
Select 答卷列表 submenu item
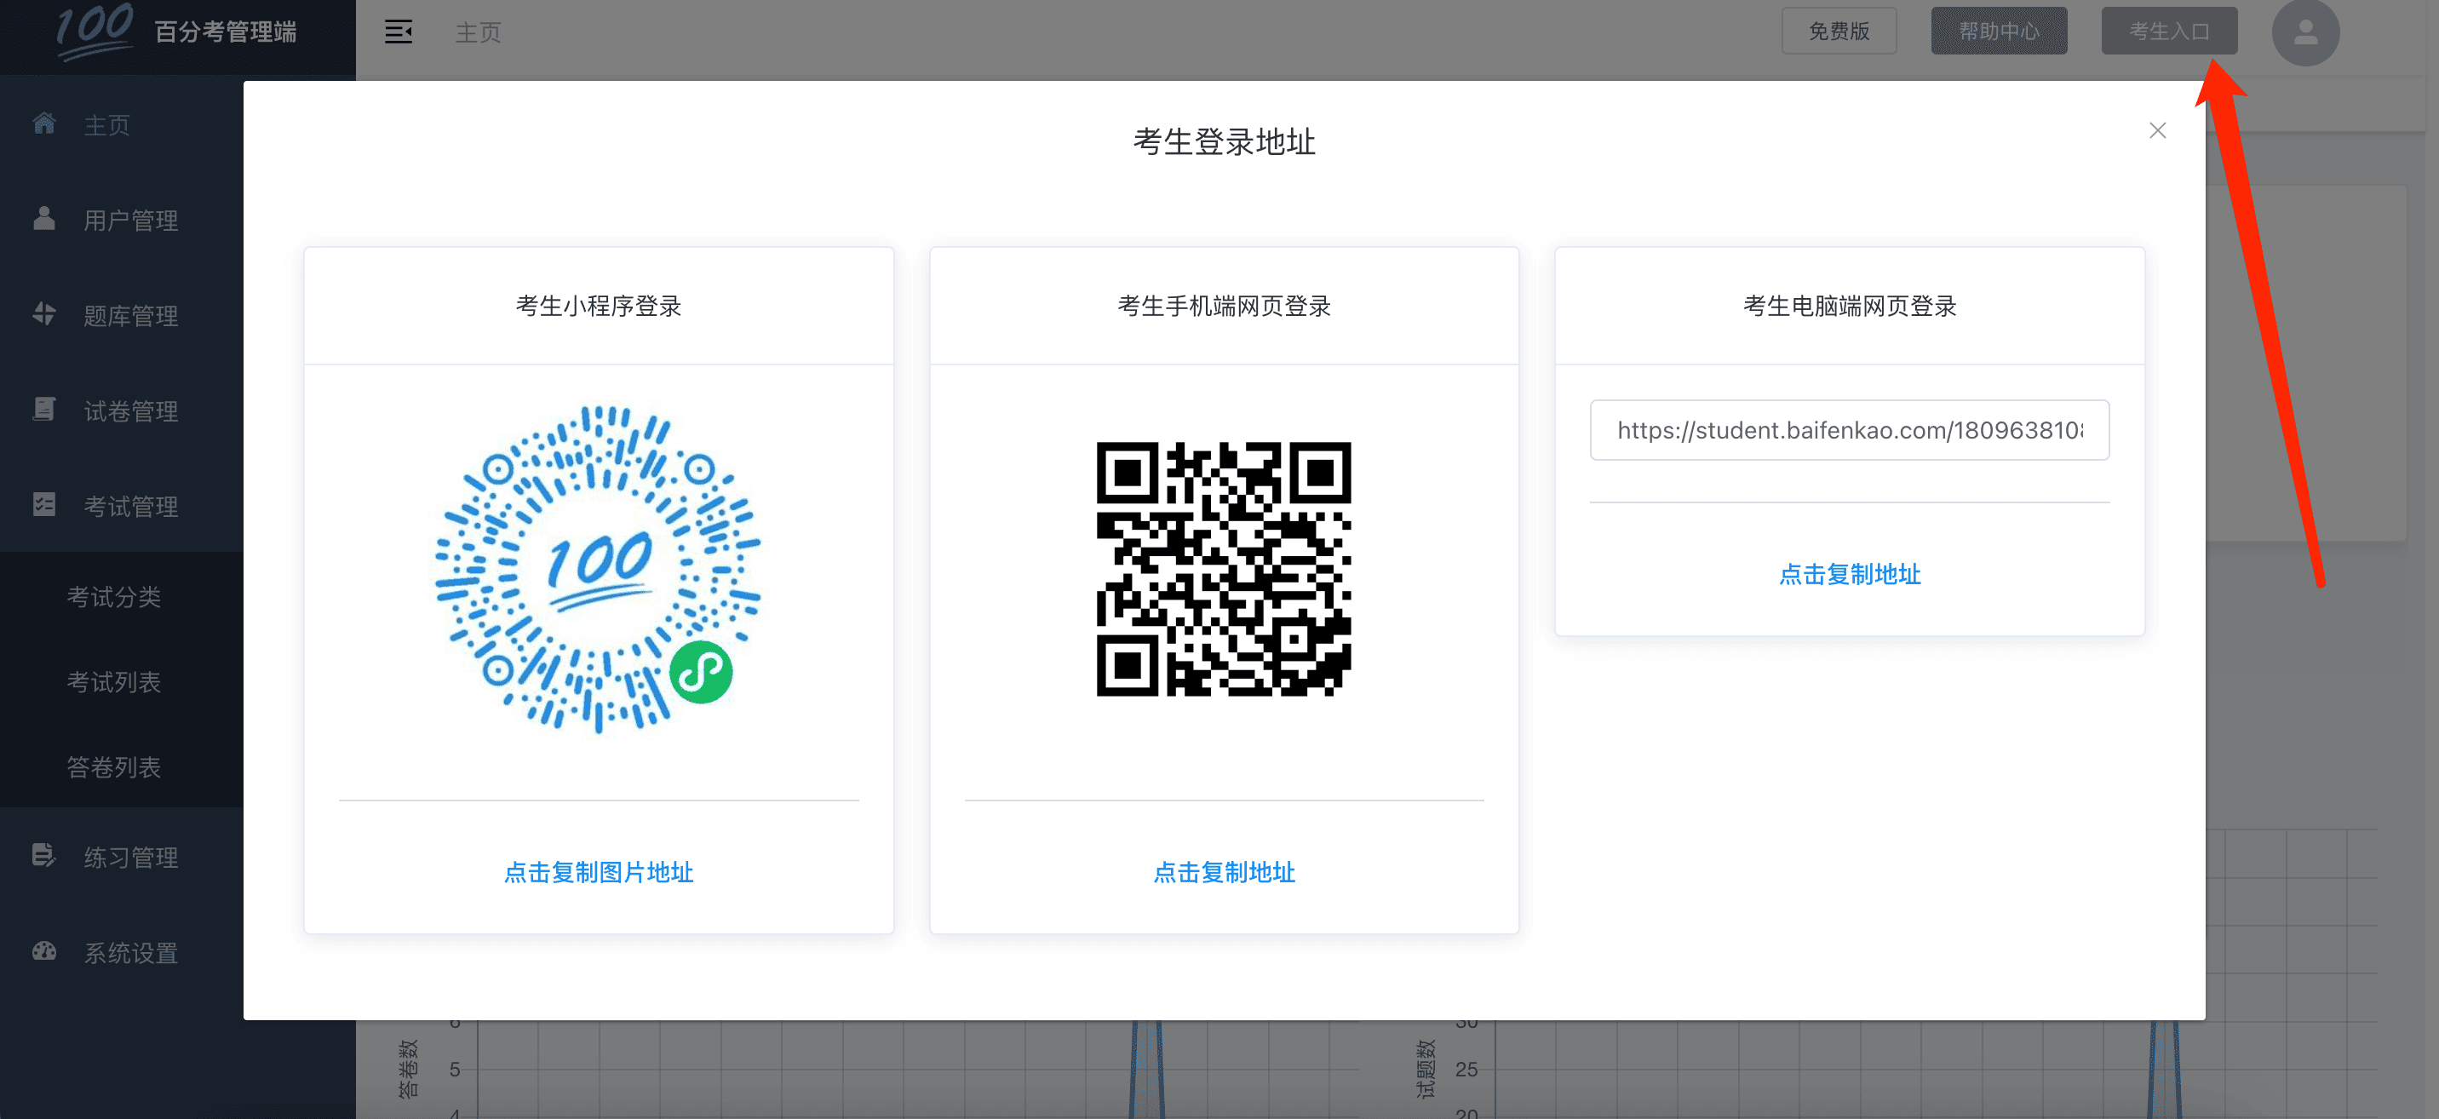tap(113, 768)
